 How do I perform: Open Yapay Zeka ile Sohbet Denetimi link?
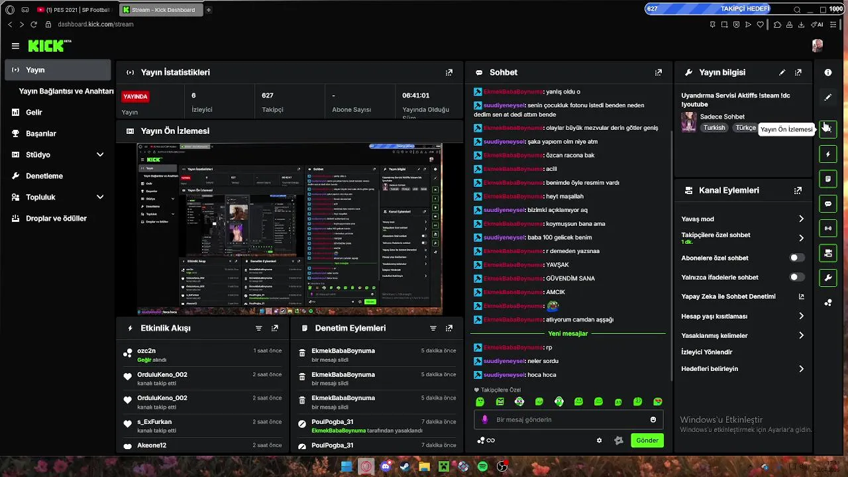pyautogui.click(x=743, y=296)
